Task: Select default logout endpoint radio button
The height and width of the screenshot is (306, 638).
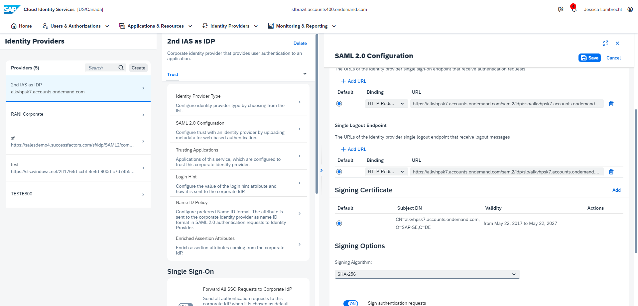Action: click(x=339, y=172)
